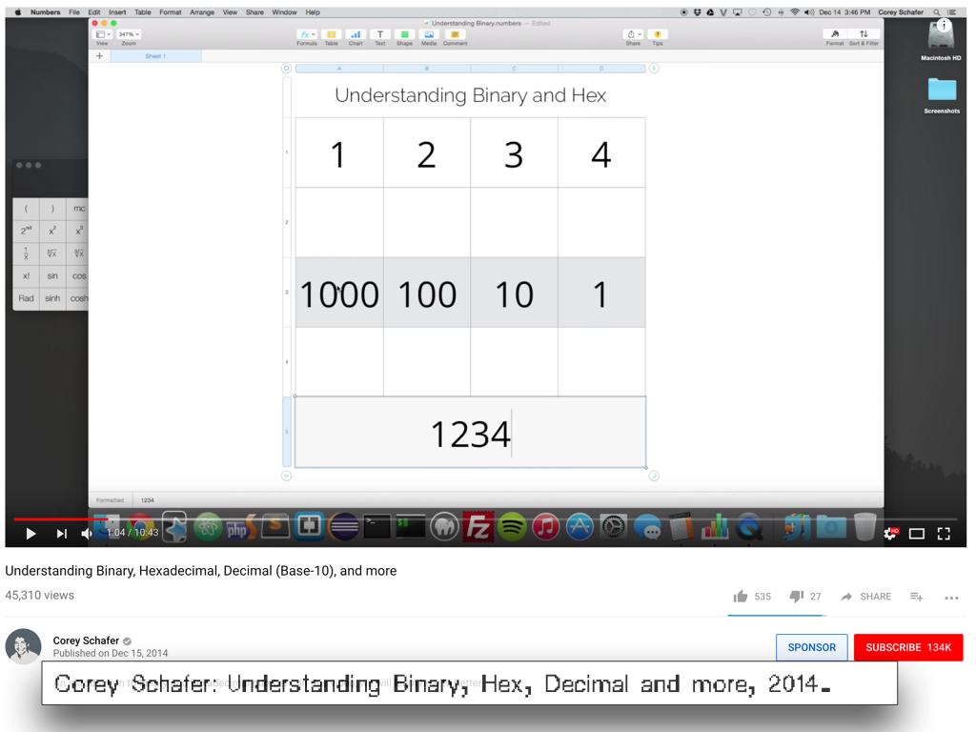976x732 pixels.
Task: Skip to the next video
Action: (x=62, y=534)
